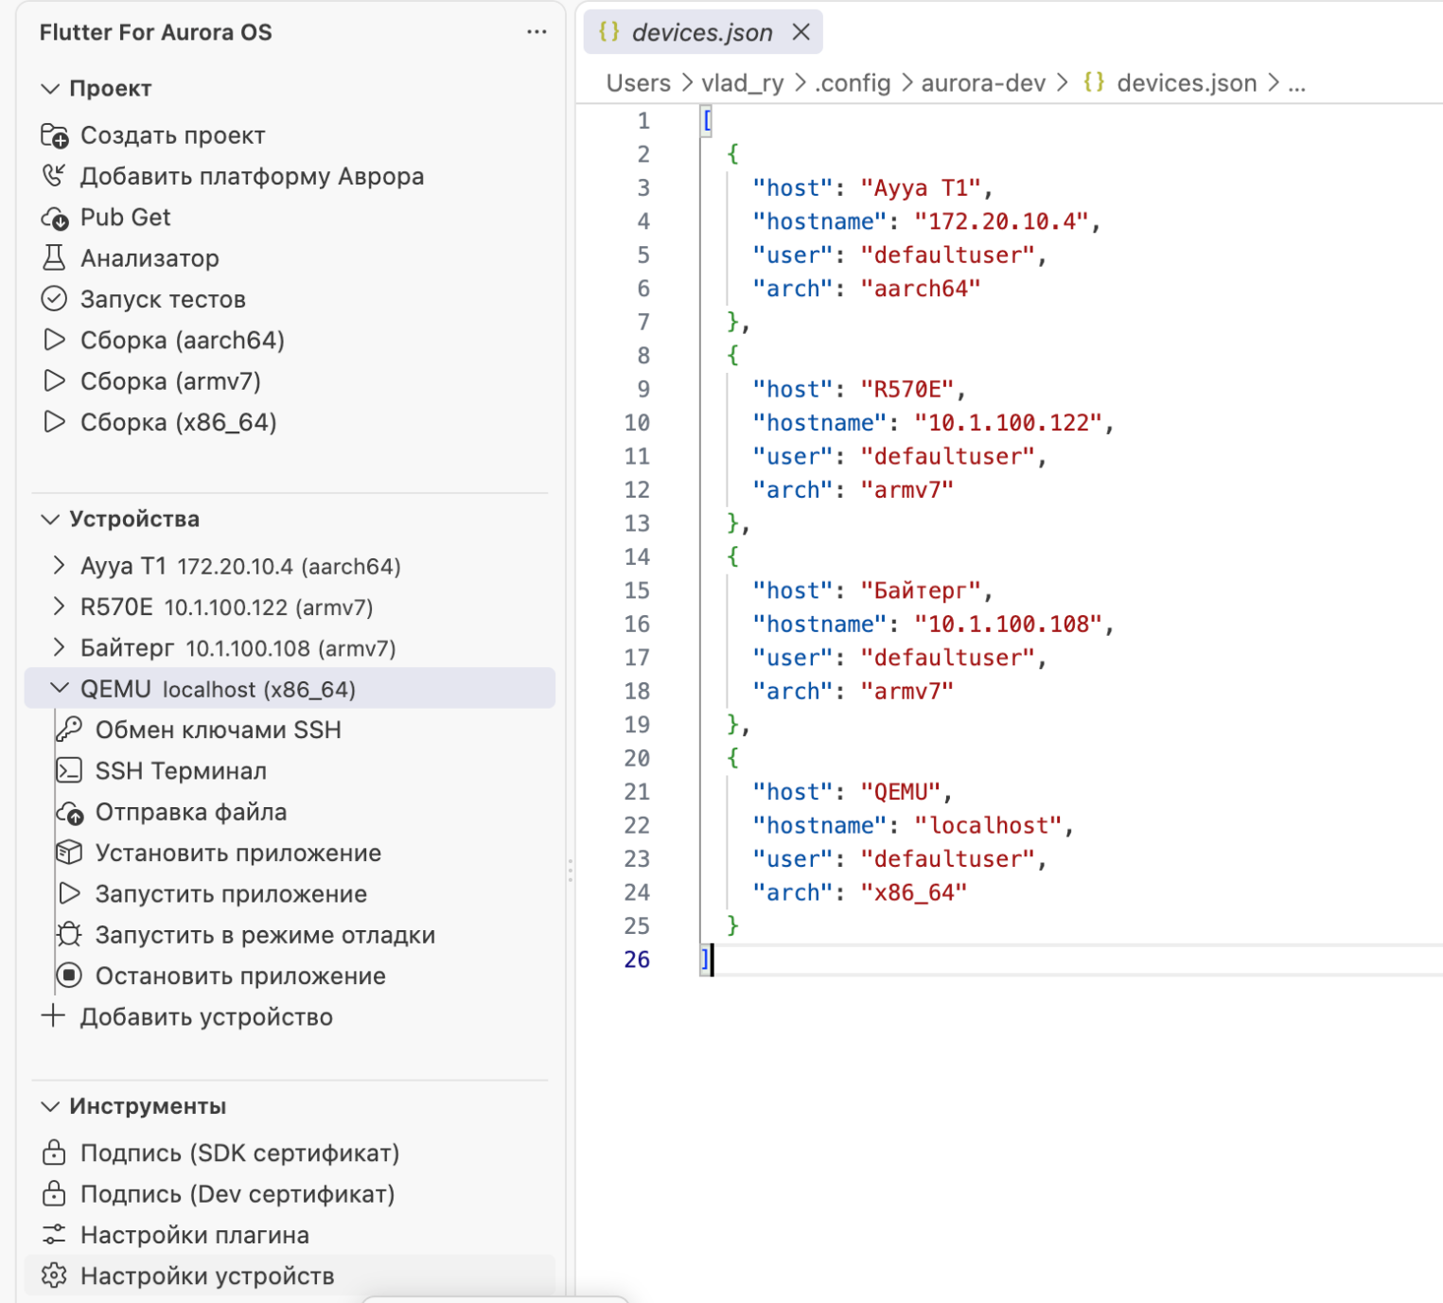Click the play icon for Сборка (armv7)

pyautogui.click(x=55, y=381)
